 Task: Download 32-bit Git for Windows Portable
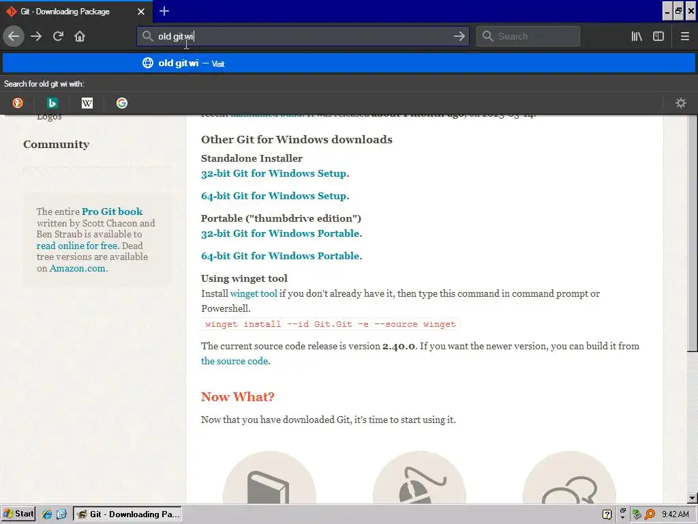click(x=280, y=233)
